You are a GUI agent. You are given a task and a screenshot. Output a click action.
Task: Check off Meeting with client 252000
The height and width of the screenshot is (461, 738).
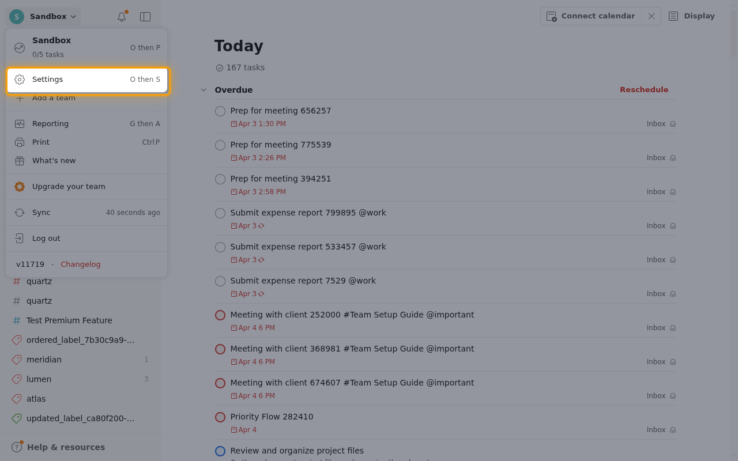click(x=220, y=315)
